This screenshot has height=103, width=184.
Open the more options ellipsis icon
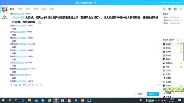[x=181, y=9]
